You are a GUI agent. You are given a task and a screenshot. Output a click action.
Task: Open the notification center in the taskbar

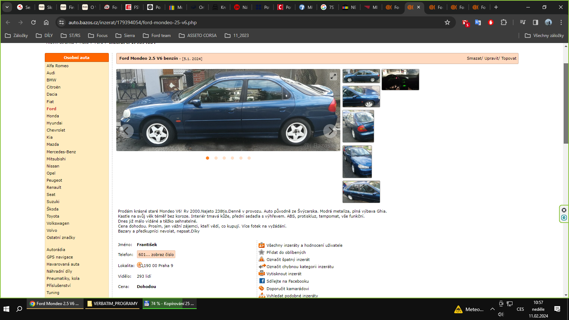(x=557, y=309)
